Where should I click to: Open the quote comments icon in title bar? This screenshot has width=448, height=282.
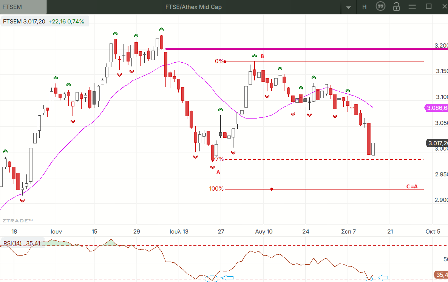(380, 6)
